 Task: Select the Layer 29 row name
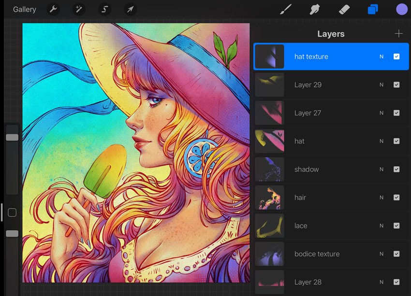coord(308,85)
